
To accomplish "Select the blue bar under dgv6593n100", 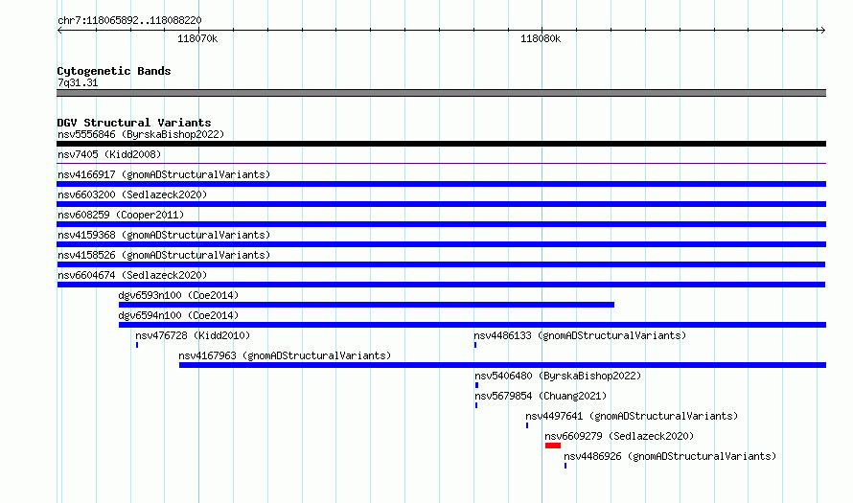I will [x=366, y=305].
